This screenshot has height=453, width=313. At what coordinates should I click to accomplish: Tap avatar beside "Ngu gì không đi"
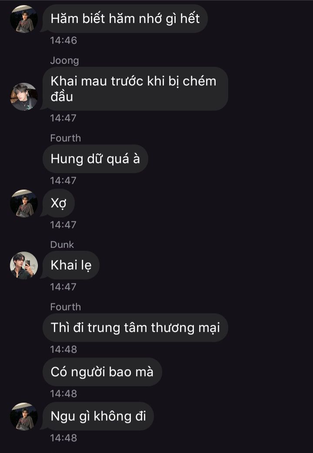pos(24,416)
